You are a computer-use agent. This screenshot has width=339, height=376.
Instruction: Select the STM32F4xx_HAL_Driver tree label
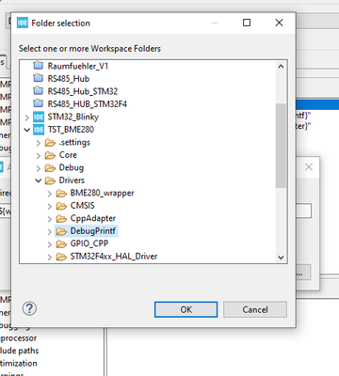[114, 257]
